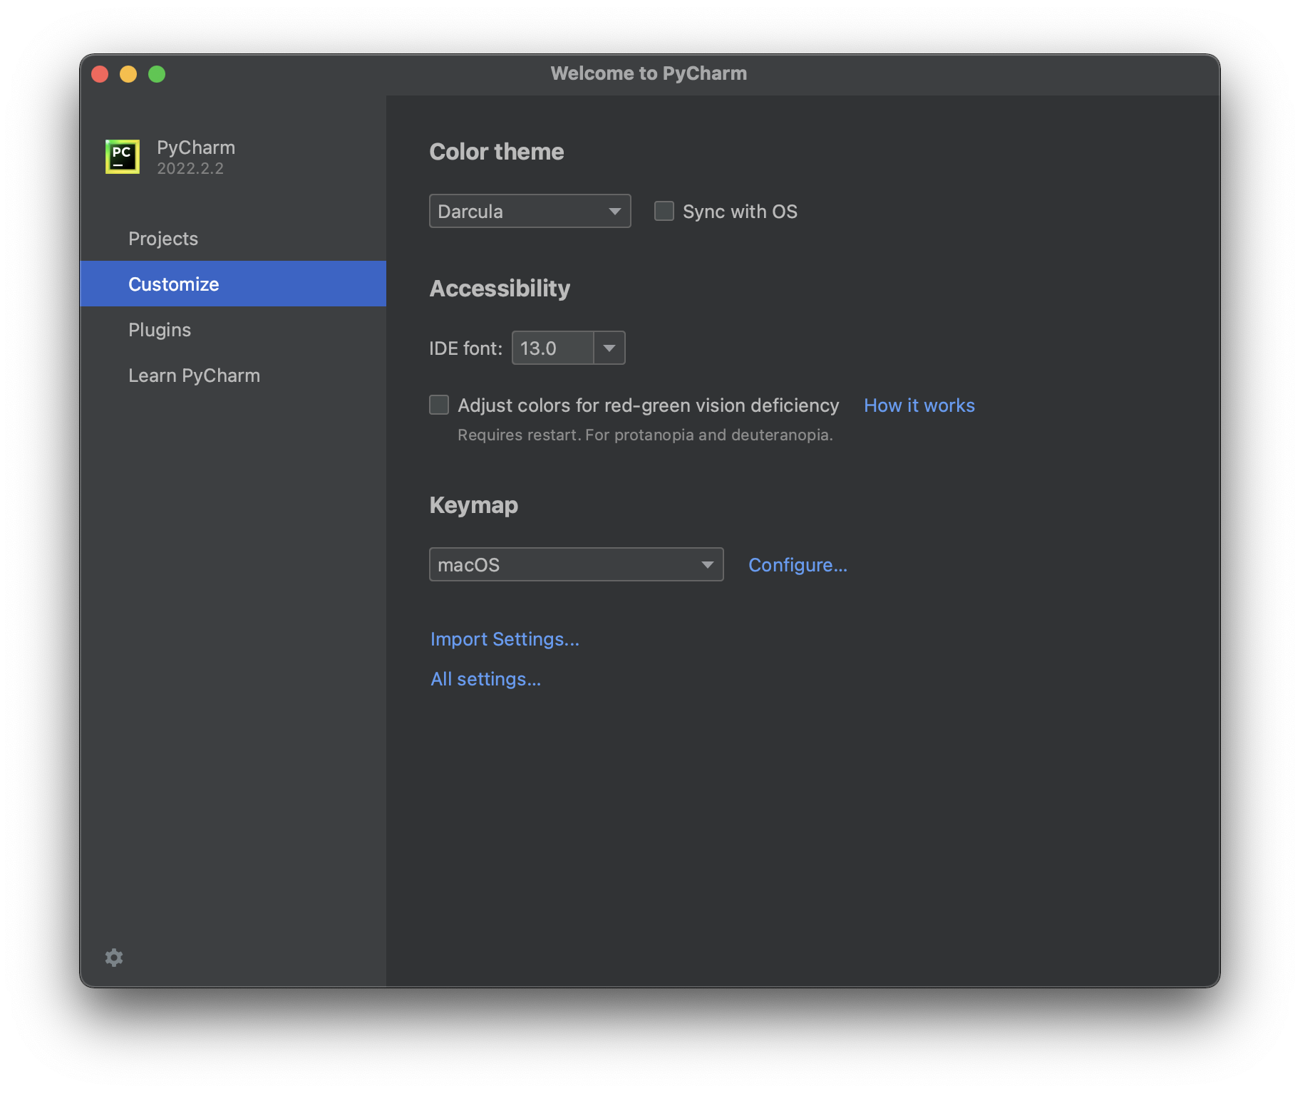Click the How it works link
The image size is (1300, 1093).
(919, 405)
